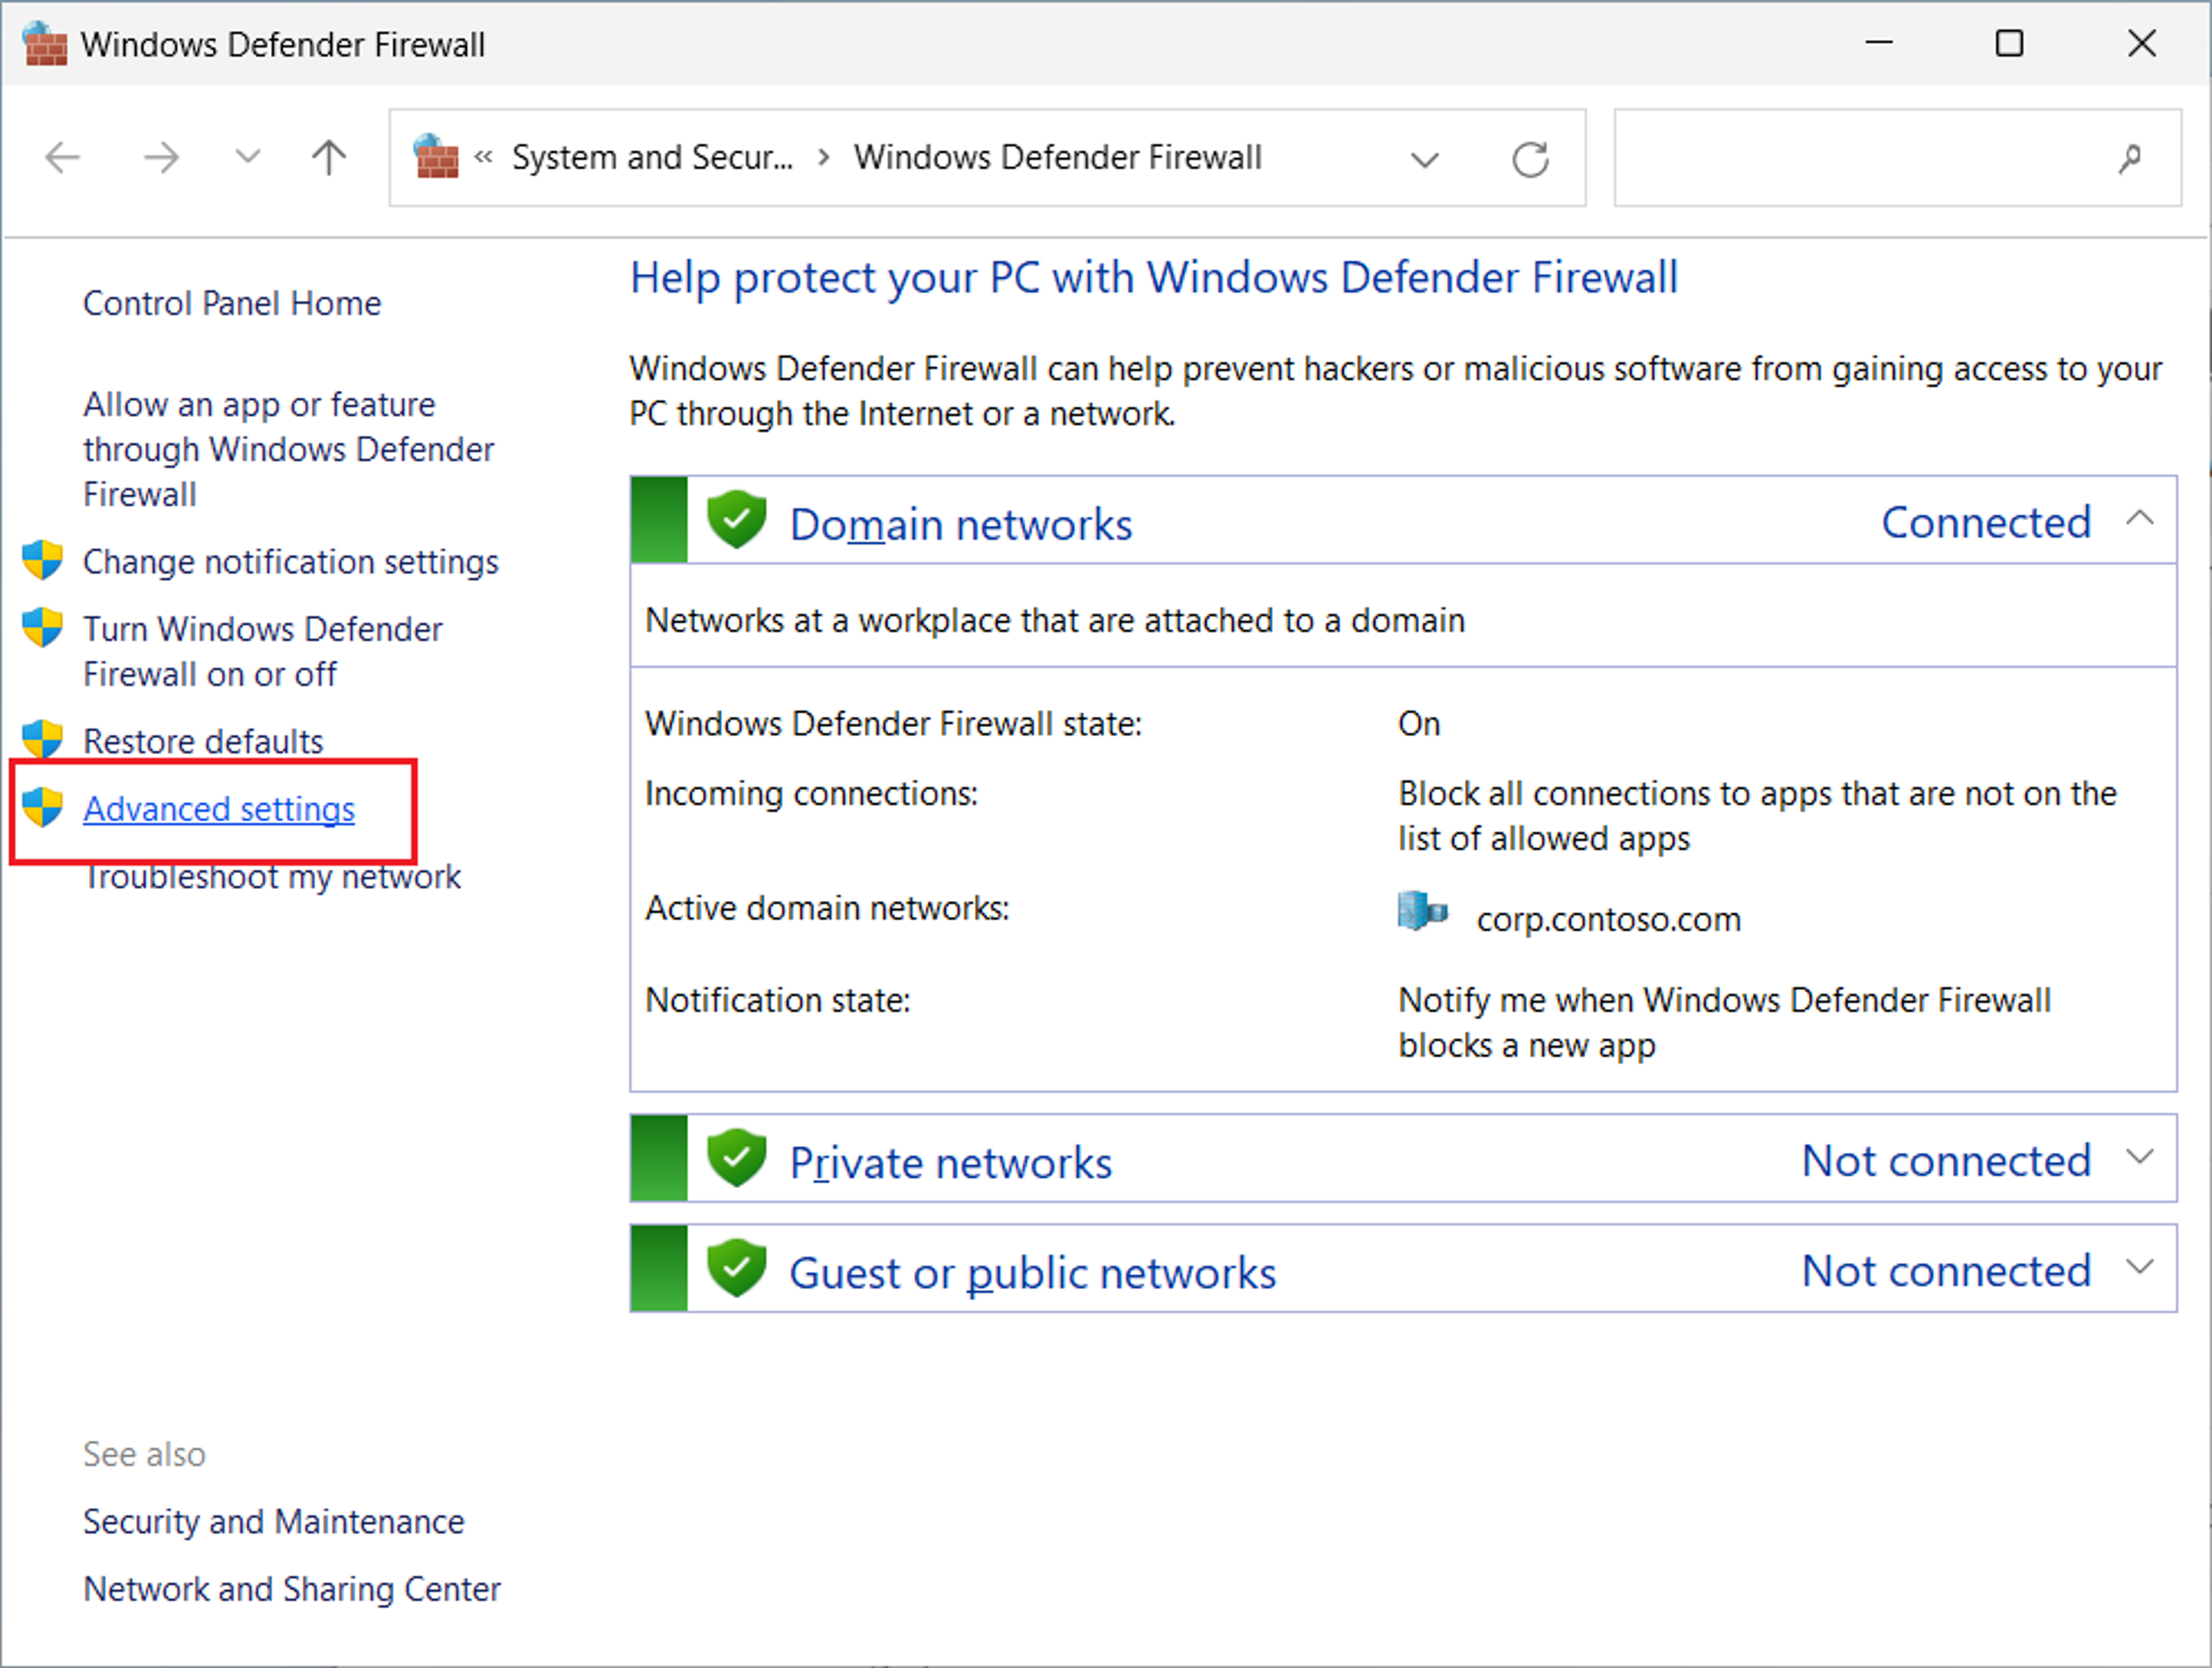The image size is (2212, 1668).
Task: Refresh the Windows Defender Firewall page
Action: [1530, 159]
